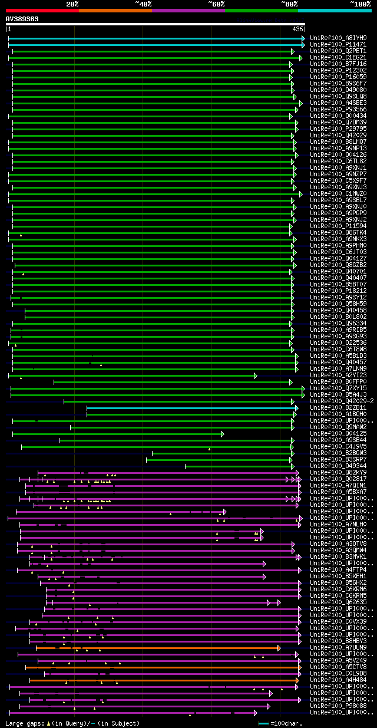
Task: Open hit UniRef100_B5BT07
Action: point(339,284)
